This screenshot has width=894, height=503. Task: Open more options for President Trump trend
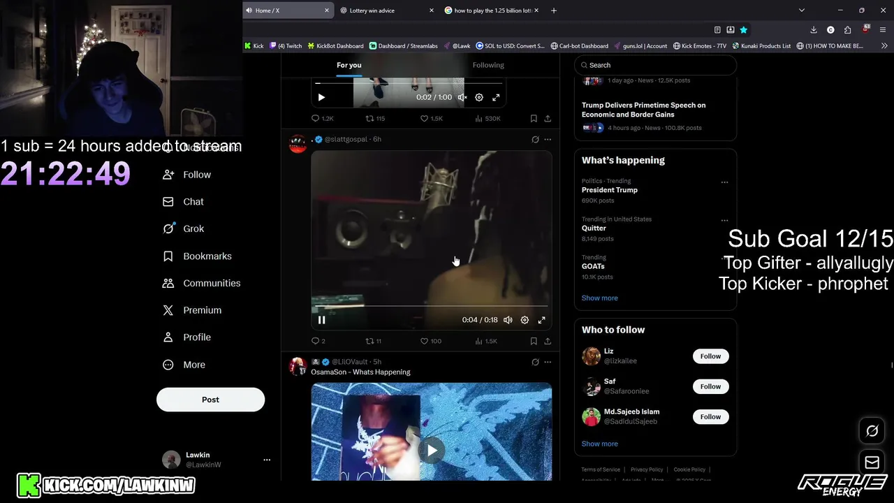724,182
